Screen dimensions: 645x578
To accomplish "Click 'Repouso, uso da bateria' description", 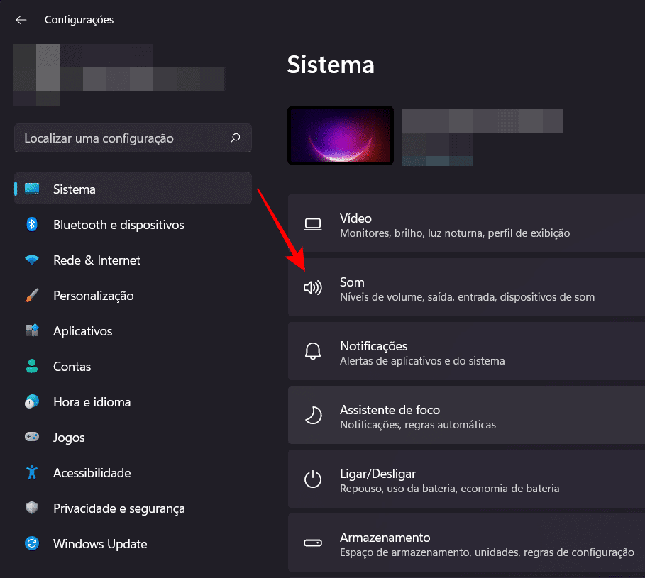I will pos(450,489).
